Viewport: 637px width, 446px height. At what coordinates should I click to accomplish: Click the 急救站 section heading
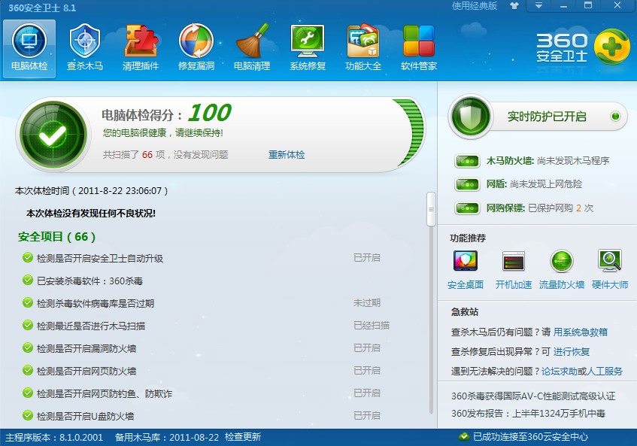pyautogui.click(x=464, y=312)
